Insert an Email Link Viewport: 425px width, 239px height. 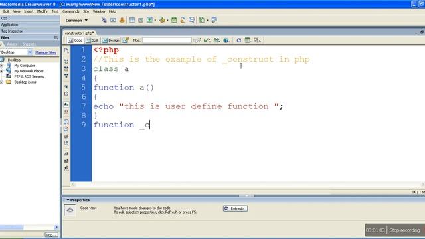[x=113, y=20]
